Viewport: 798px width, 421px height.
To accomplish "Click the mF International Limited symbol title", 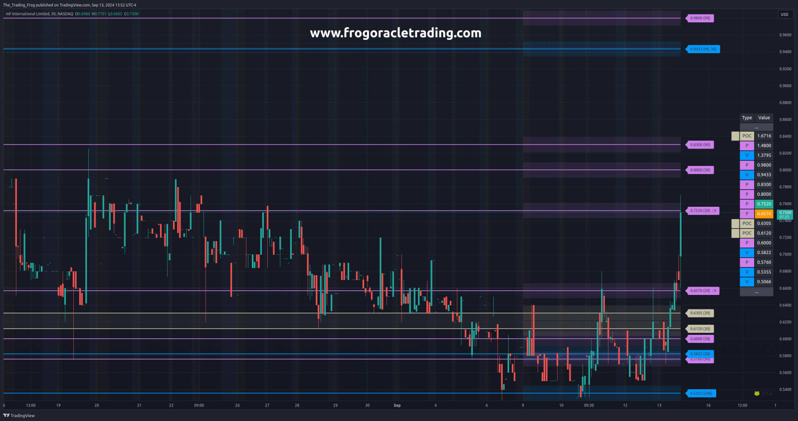I will [39, 14].
